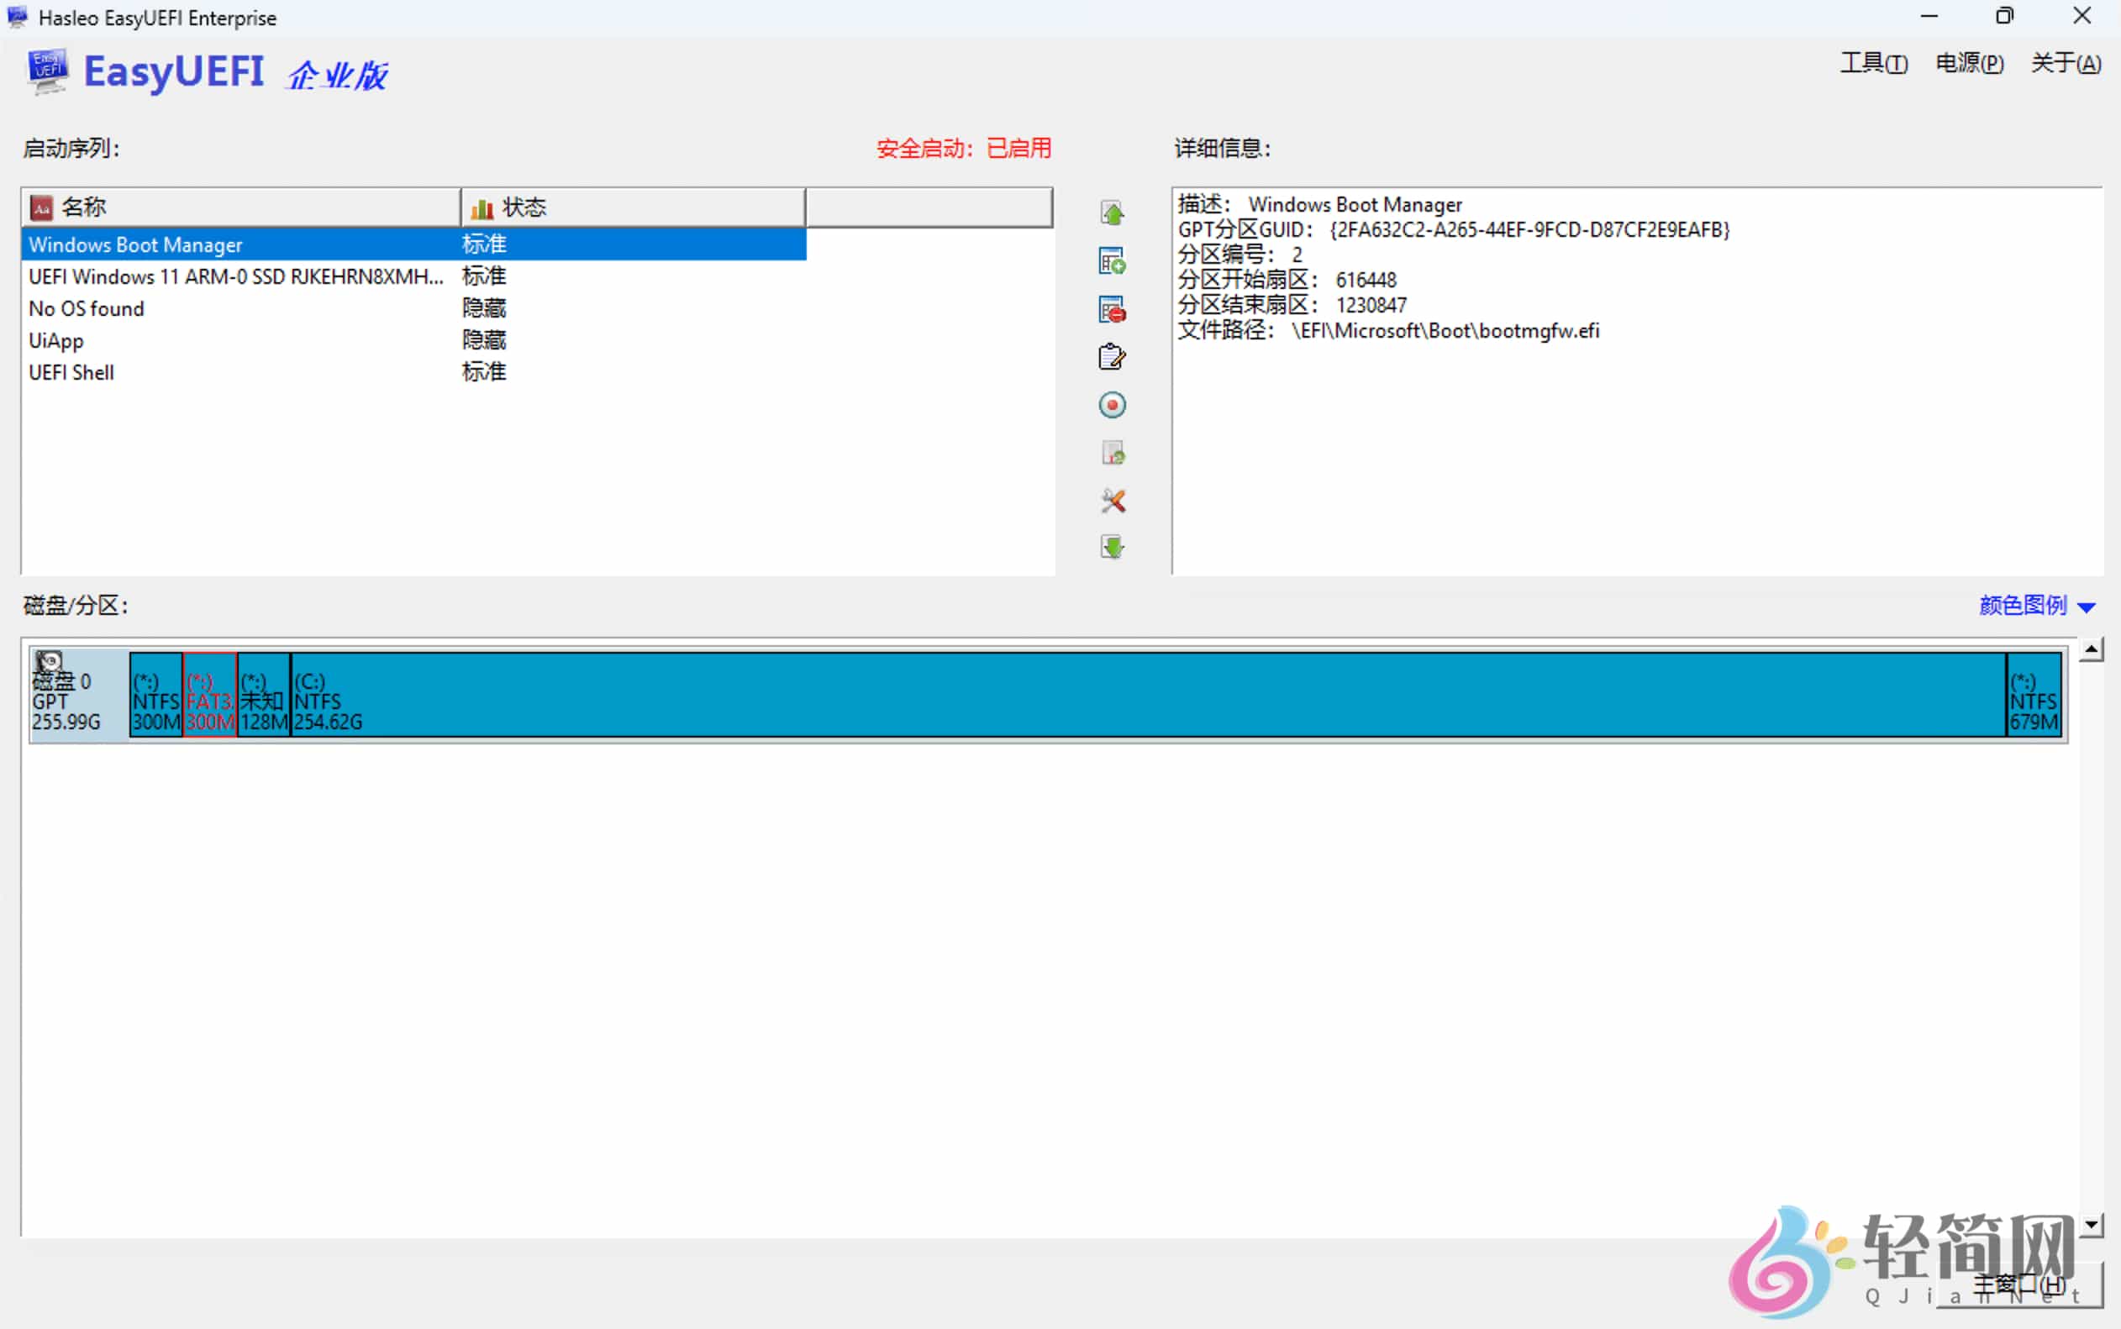
Task: Click the 文件路径 bootmgfw.efi detail line
Action: pyautogui.click(x=1389, y=330)
